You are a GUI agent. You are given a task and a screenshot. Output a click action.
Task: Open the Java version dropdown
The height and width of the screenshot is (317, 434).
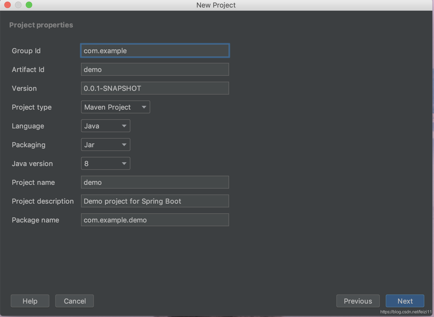(105, 163)
